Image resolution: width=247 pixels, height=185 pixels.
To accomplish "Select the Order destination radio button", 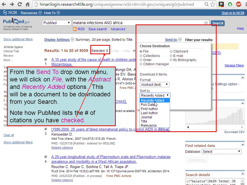I will 141,60.
